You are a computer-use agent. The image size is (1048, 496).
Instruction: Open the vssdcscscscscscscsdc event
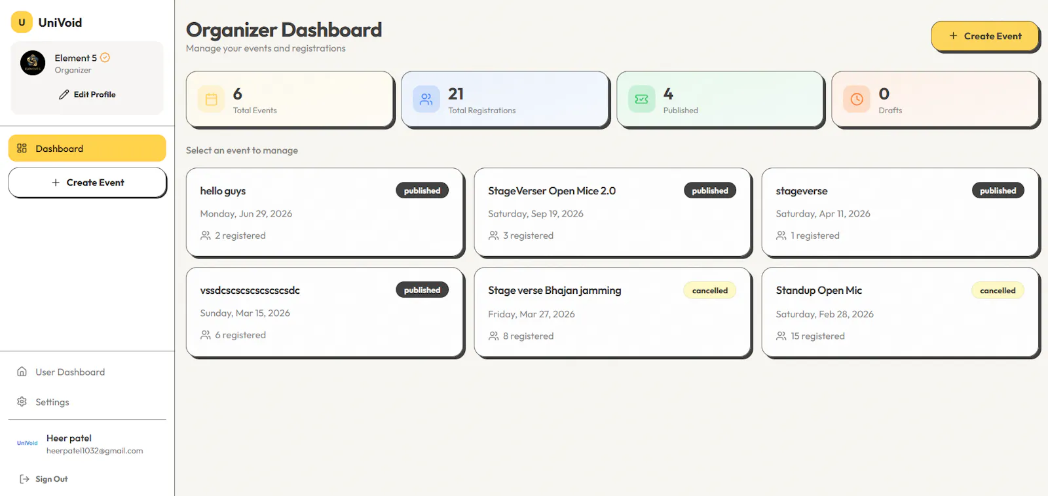325,312
